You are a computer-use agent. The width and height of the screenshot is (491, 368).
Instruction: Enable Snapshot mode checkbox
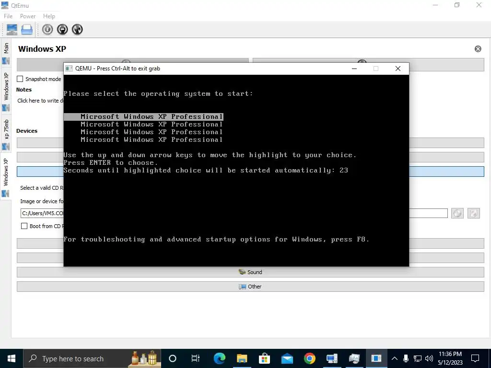coord(20,79)
